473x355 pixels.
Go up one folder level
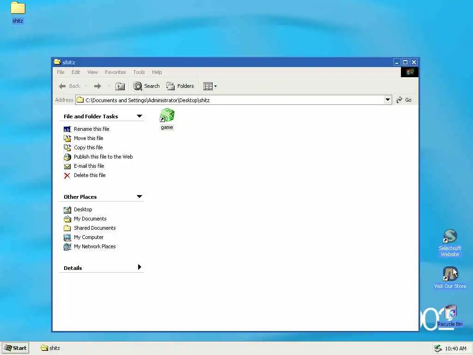point(120,86)
